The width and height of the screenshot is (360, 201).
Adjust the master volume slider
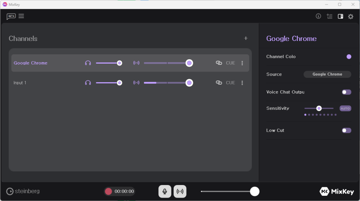tap(230, 191)
